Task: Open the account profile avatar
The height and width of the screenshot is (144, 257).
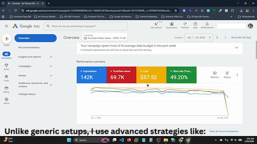Action: pyautogui.click(x=250, y=26)
